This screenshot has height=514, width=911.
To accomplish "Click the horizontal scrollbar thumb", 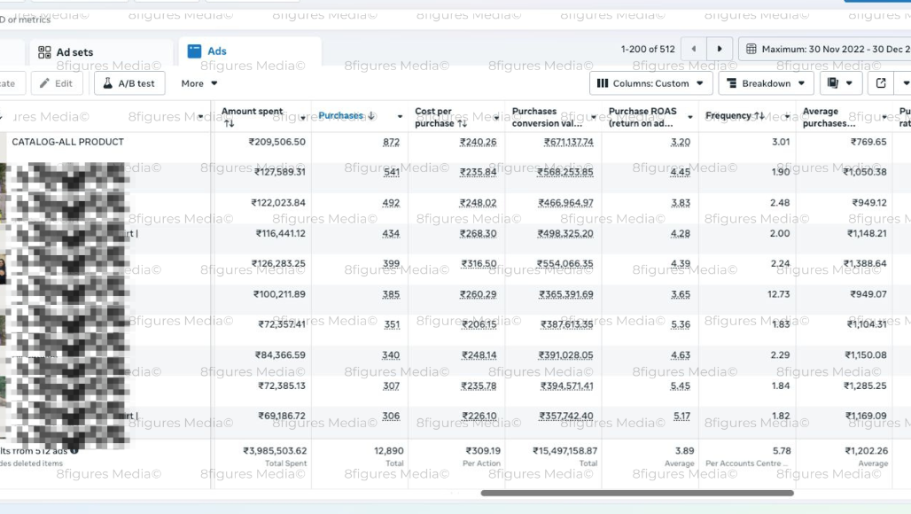I will coord(636,493).
